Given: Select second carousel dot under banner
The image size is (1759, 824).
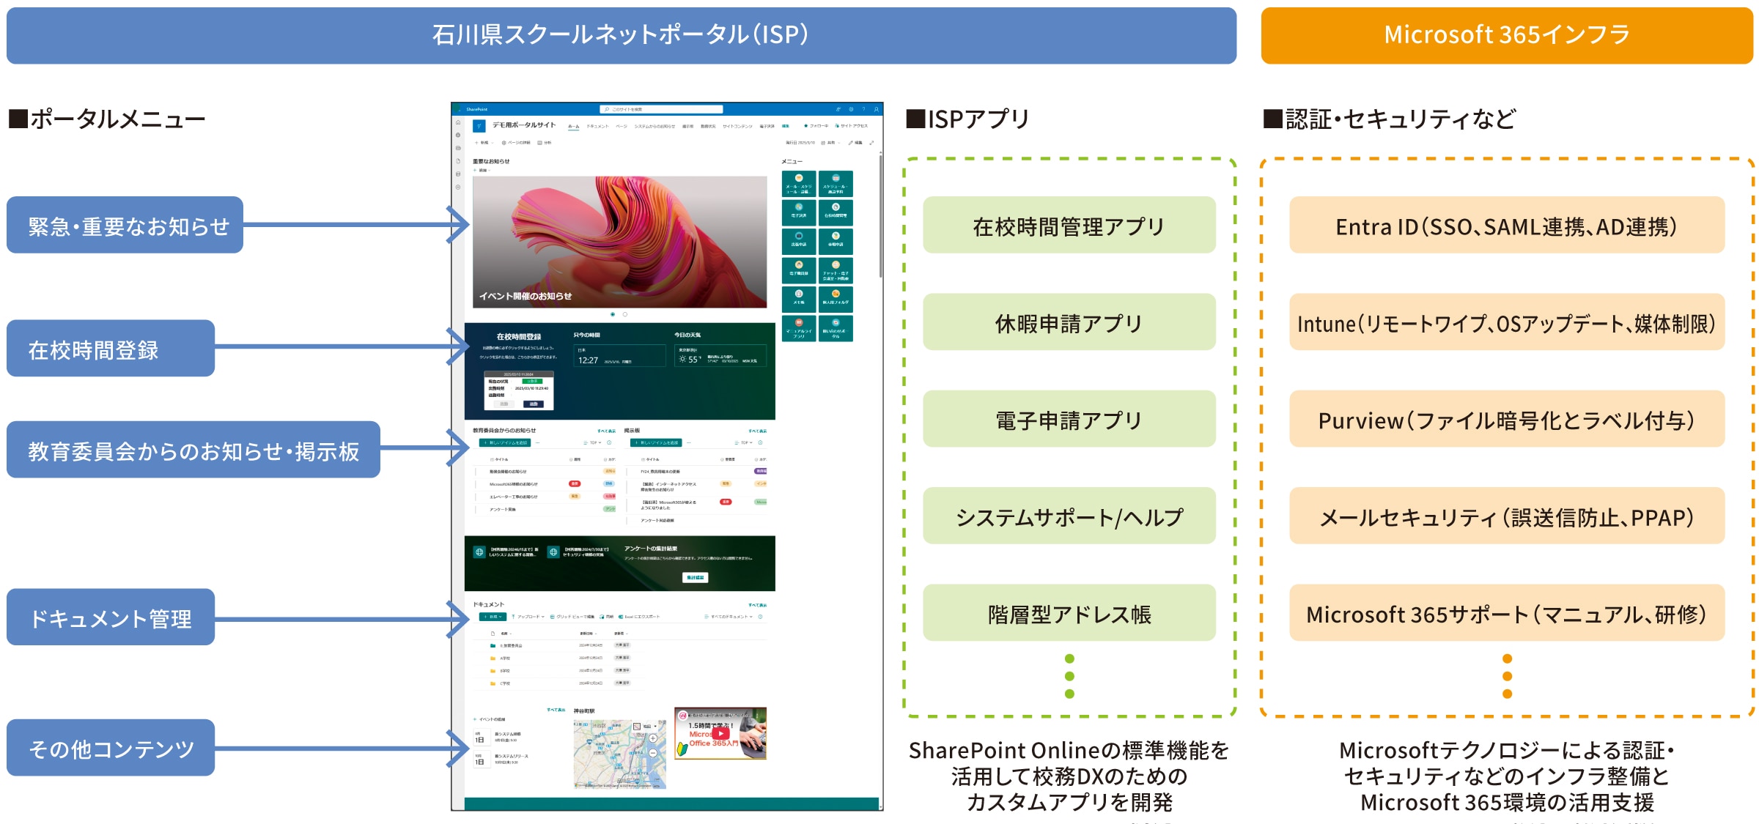Looking at the screenshot, I should click(x=625, y=314).
